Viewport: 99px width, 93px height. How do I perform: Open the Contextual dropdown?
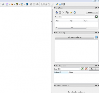click(x=92, y=13)
